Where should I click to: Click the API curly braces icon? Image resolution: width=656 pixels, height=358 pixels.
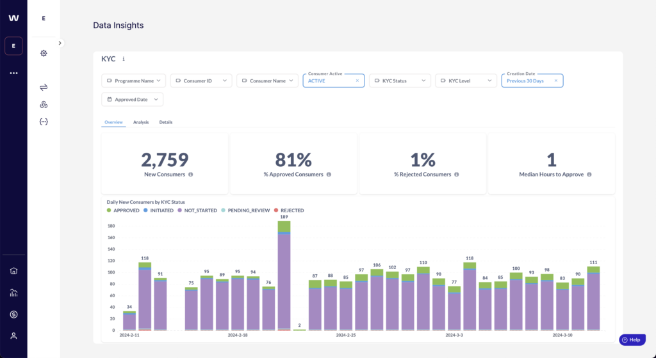coord(44,121)
